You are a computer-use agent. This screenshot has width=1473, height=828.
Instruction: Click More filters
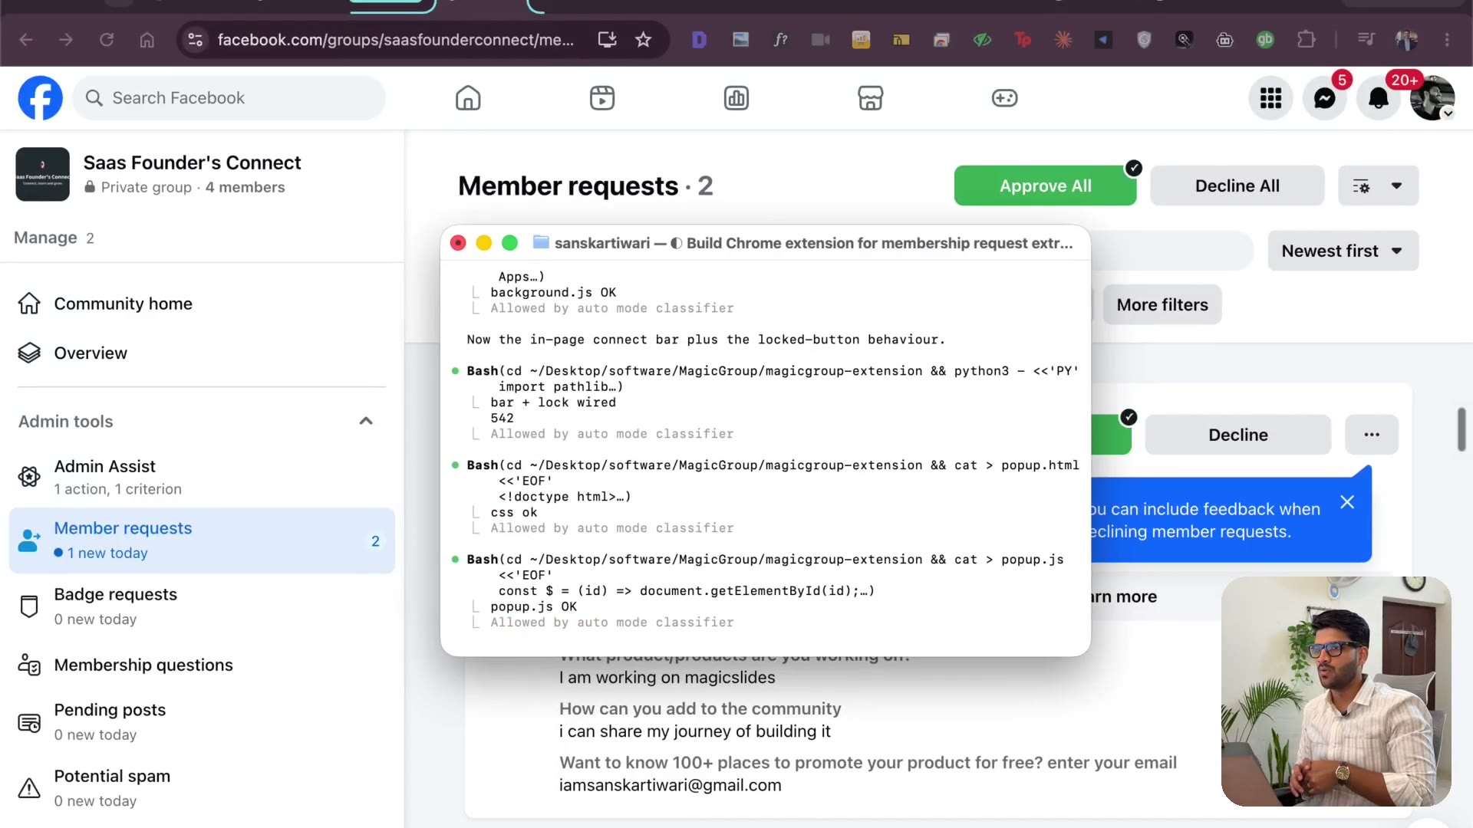(1162, 304)
